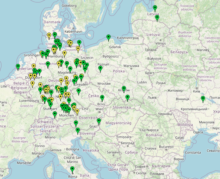Screen dimensions: 220x179
Task: Select the green marker near Полтава in Ukraine
Action: pyautogui.click(x=203, y=99)
